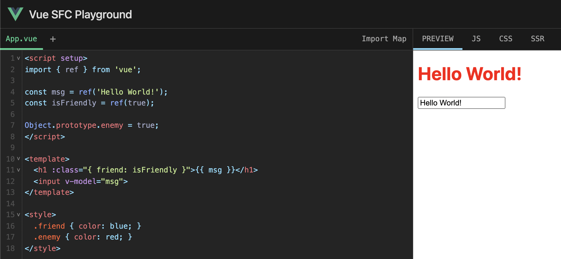Collapse the template block fold arrow
The width and height of the screenshot is (561, 259).
18,159
